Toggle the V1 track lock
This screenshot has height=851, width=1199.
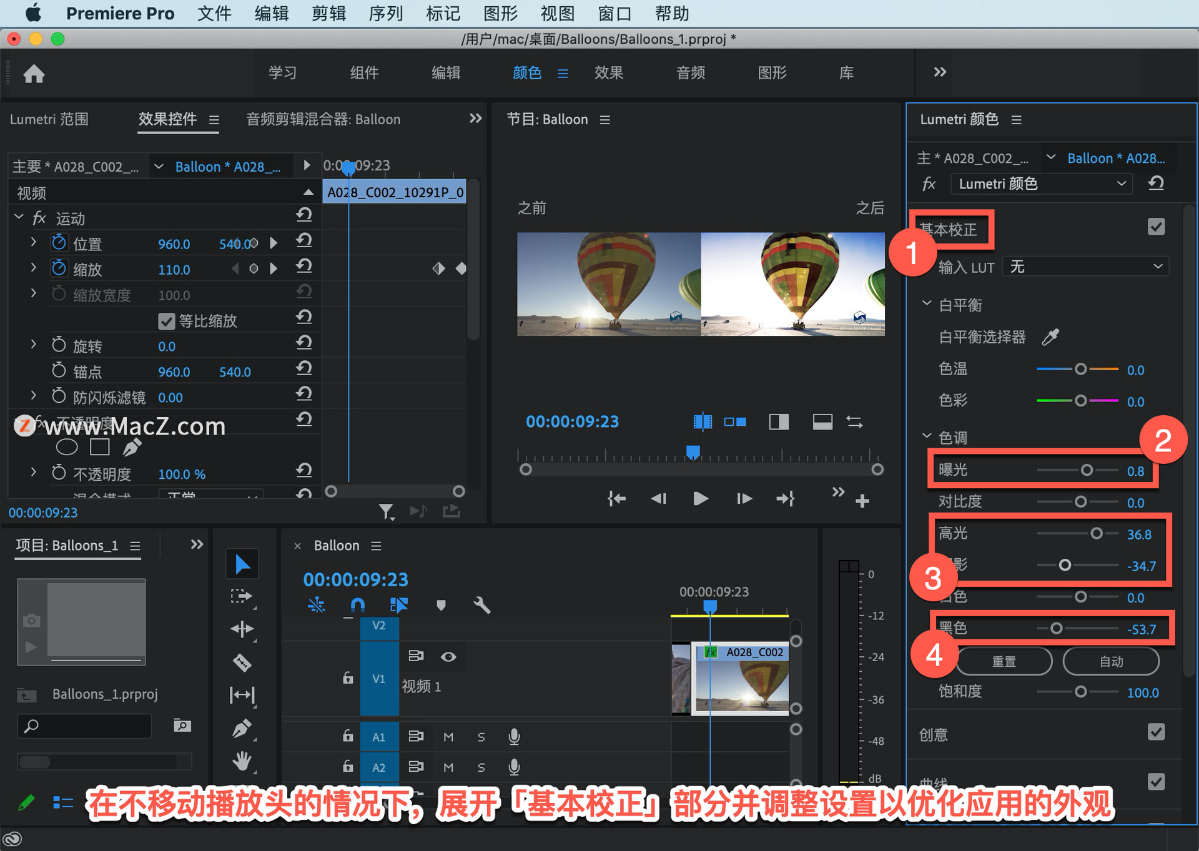tap(348, 678)
